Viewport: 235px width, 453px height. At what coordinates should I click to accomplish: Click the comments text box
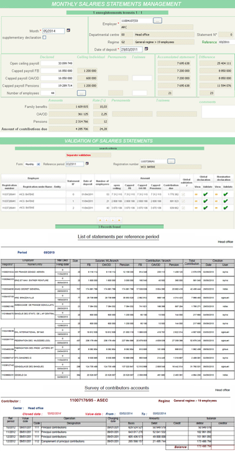coord(218,112)
